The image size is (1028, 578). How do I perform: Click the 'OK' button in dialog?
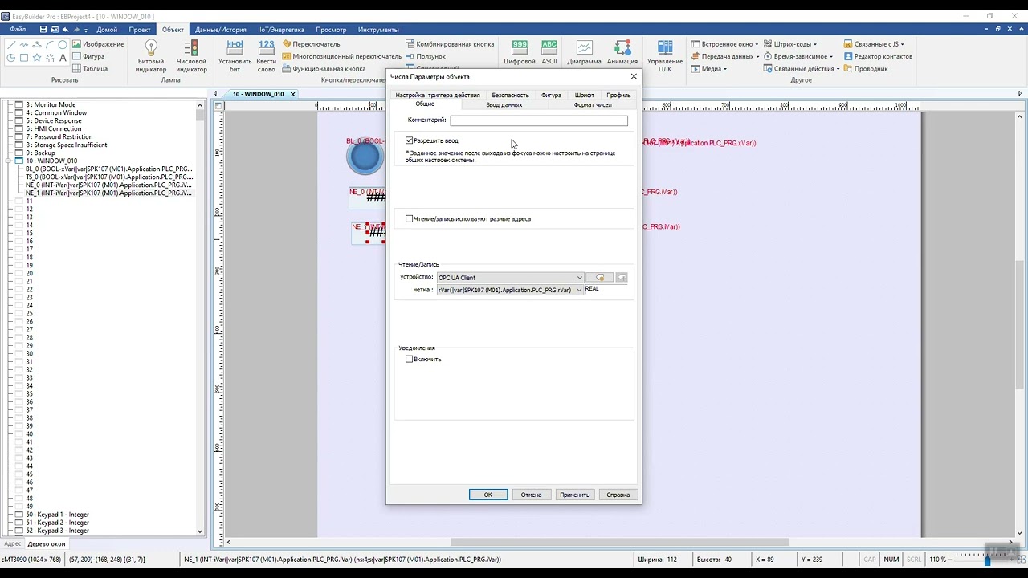click(x=488, y=495)
